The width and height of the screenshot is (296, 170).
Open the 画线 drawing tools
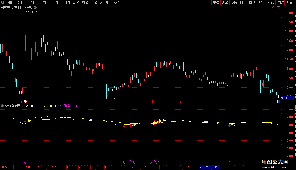[253, 2]
